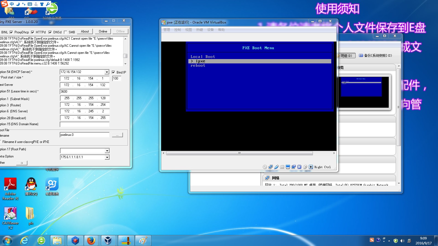Open Adobe Reader XI desktop icon

click(x=10, y=189)
